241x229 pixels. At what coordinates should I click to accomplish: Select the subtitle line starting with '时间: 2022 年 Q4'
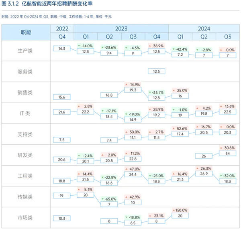[x=57, y=16]
